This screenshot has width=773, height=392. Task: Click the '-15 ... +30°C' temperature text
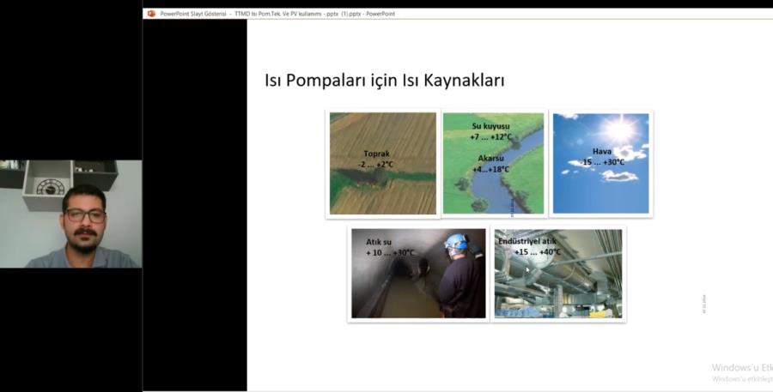pos(601,162)
